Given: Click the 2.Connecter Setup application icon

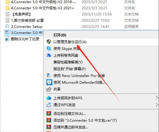Looking at the screenshot, I should [x=8, y=26].
